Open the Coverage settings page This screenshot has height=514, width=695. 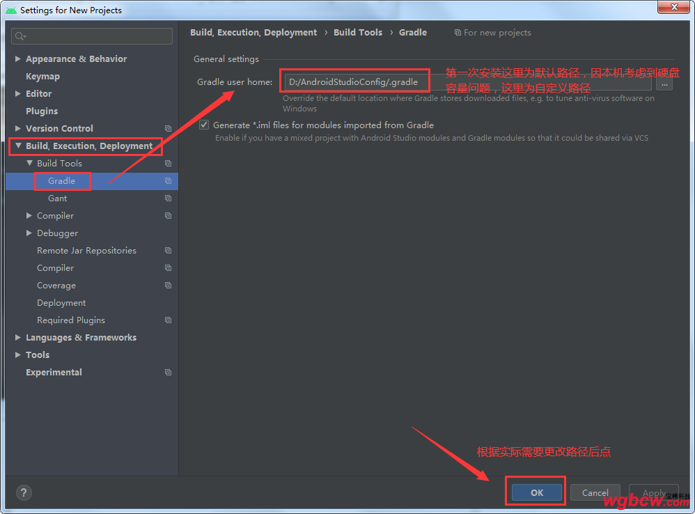pyautogui.click(x=56, y=286)
